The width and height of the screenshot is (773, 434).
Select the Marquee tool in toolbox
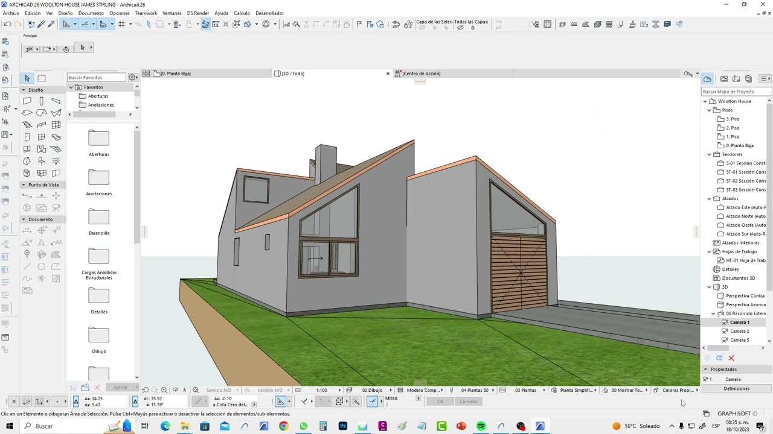pyautogui.click(x=42, y=78)
